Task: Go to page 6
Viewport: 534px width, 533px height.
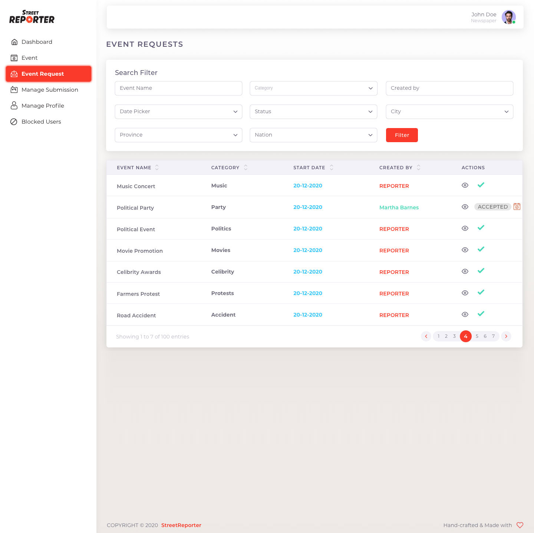Action: [485, 336]
